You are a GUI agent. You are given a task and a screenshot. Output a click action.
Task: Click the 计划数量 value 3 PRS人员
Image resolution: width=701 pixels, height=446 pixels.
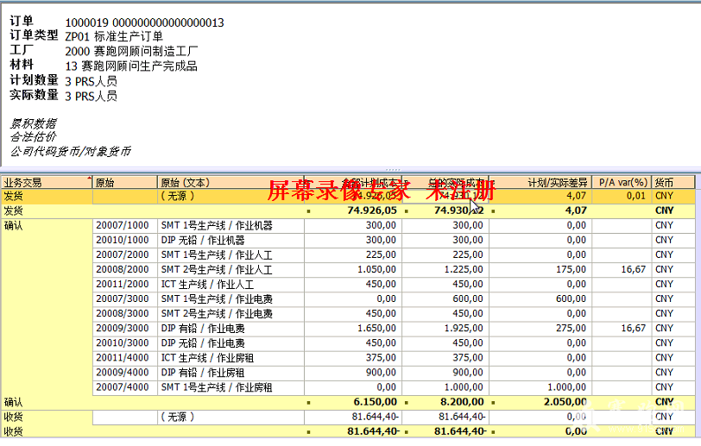92,81
